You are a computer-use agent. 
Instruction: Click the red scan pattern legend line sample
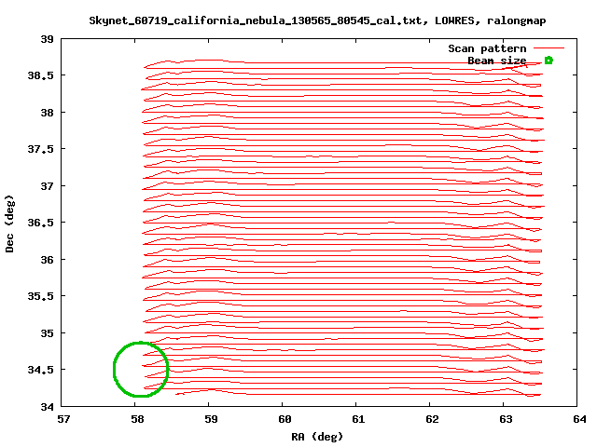(548, 48)
